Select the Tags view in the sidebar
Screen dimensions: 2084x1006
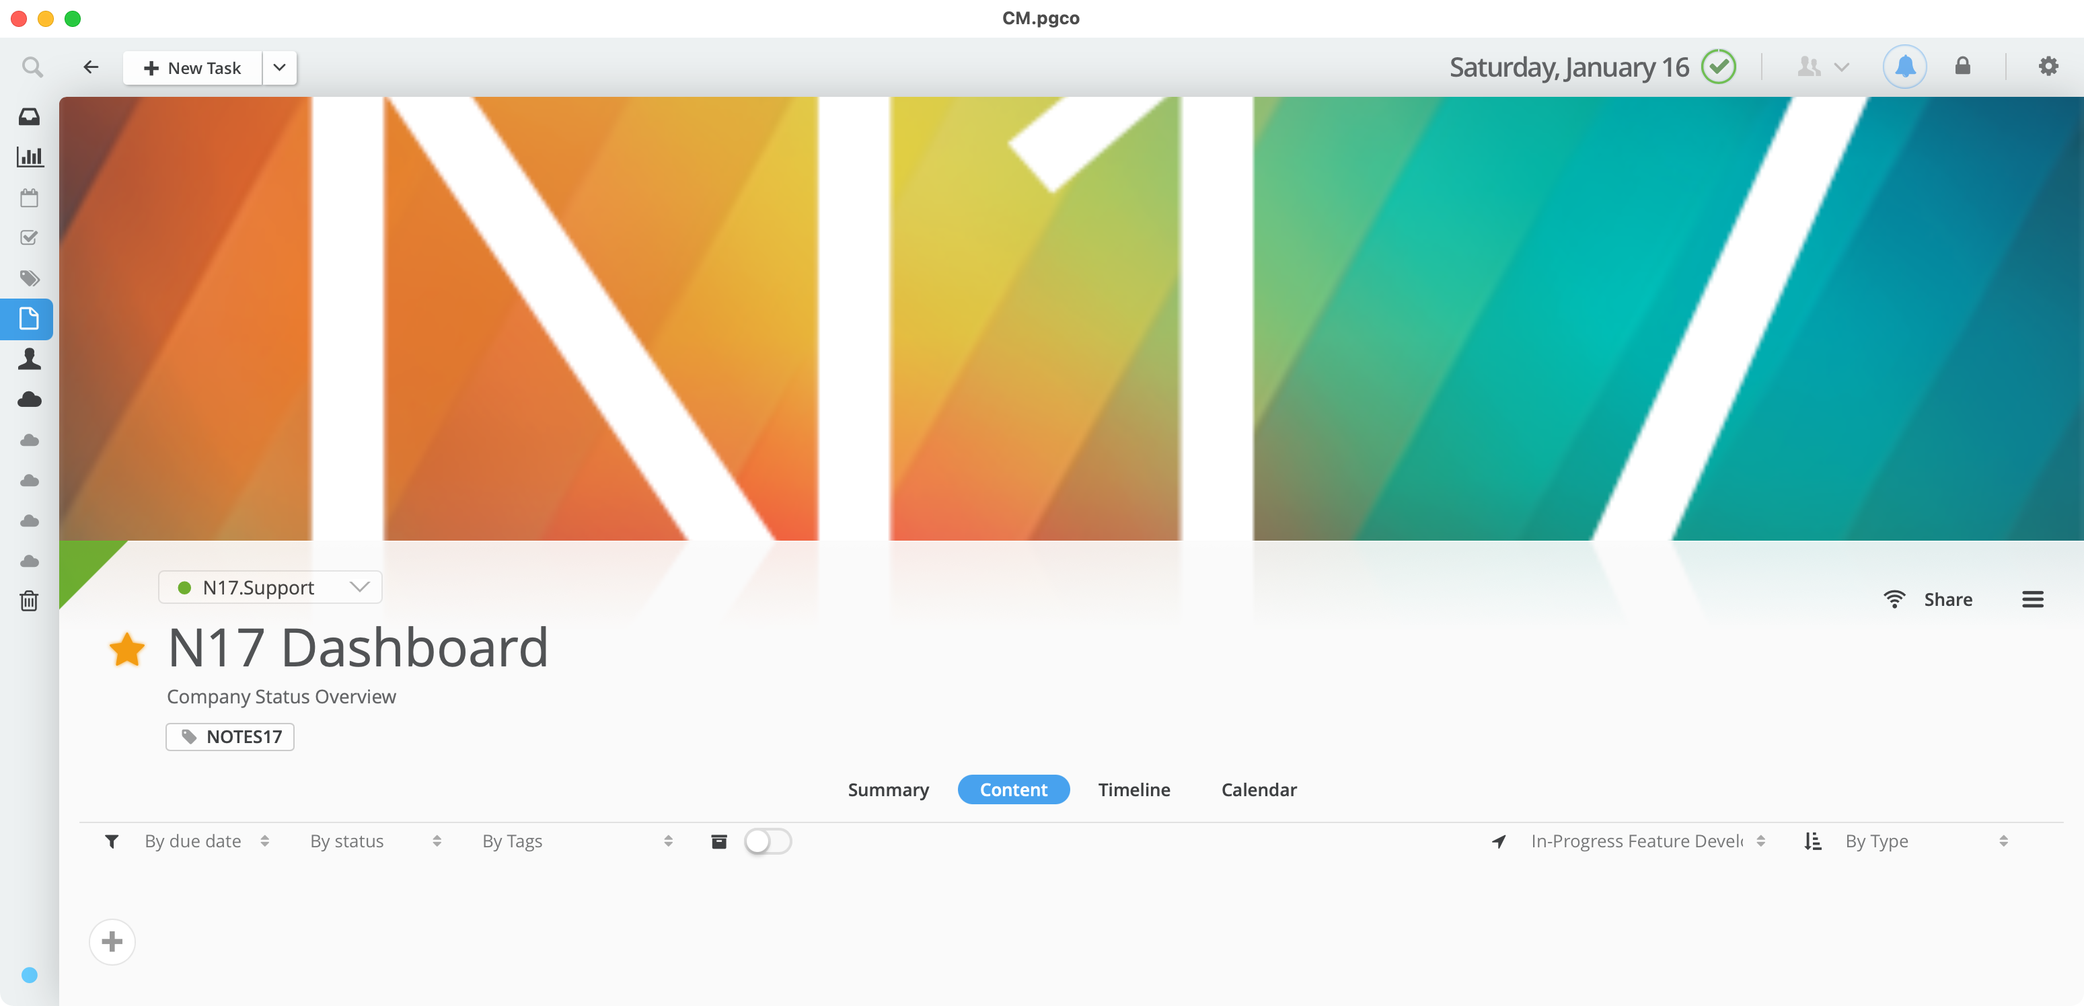point(30,278)
